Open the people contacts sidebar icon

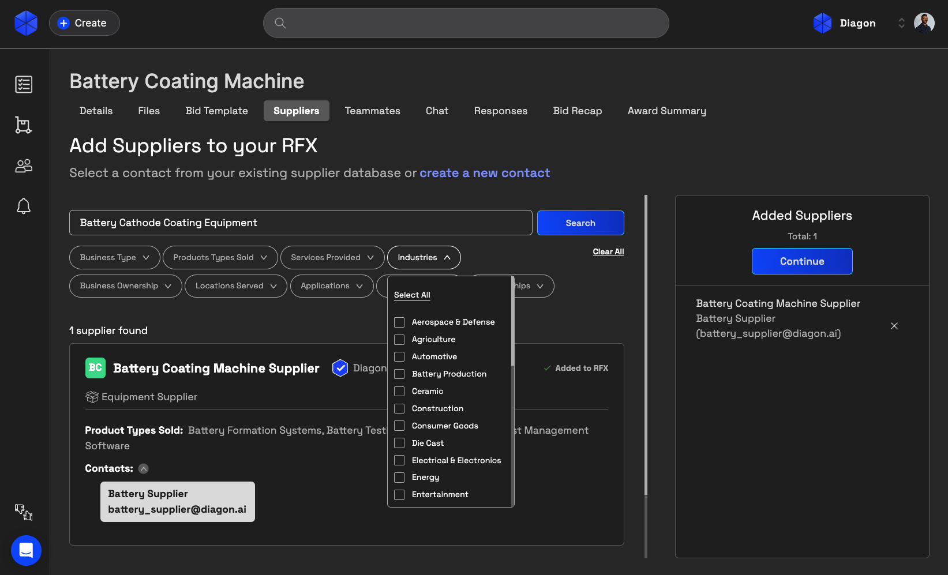coord(24,166)
